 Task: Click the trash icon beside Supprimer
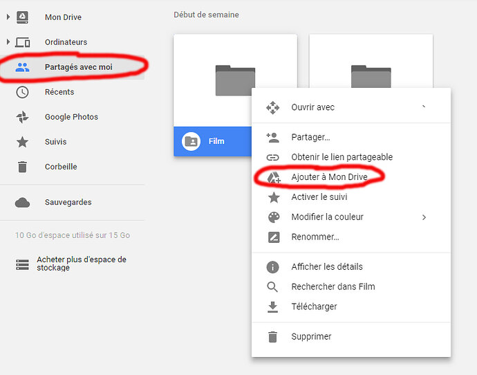[272, 337]
